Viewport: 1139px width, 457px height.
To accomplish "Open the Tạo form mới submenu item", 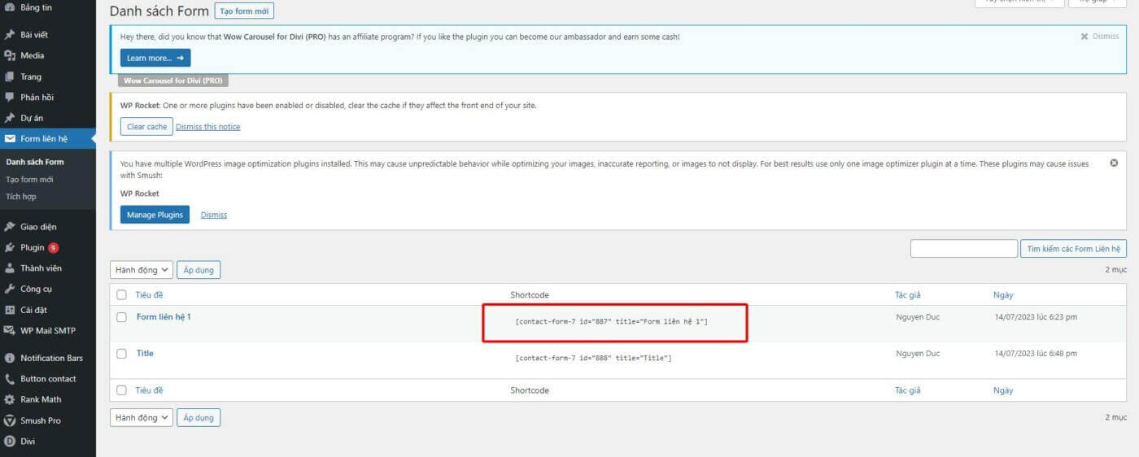I will click(x=29, y=180).
